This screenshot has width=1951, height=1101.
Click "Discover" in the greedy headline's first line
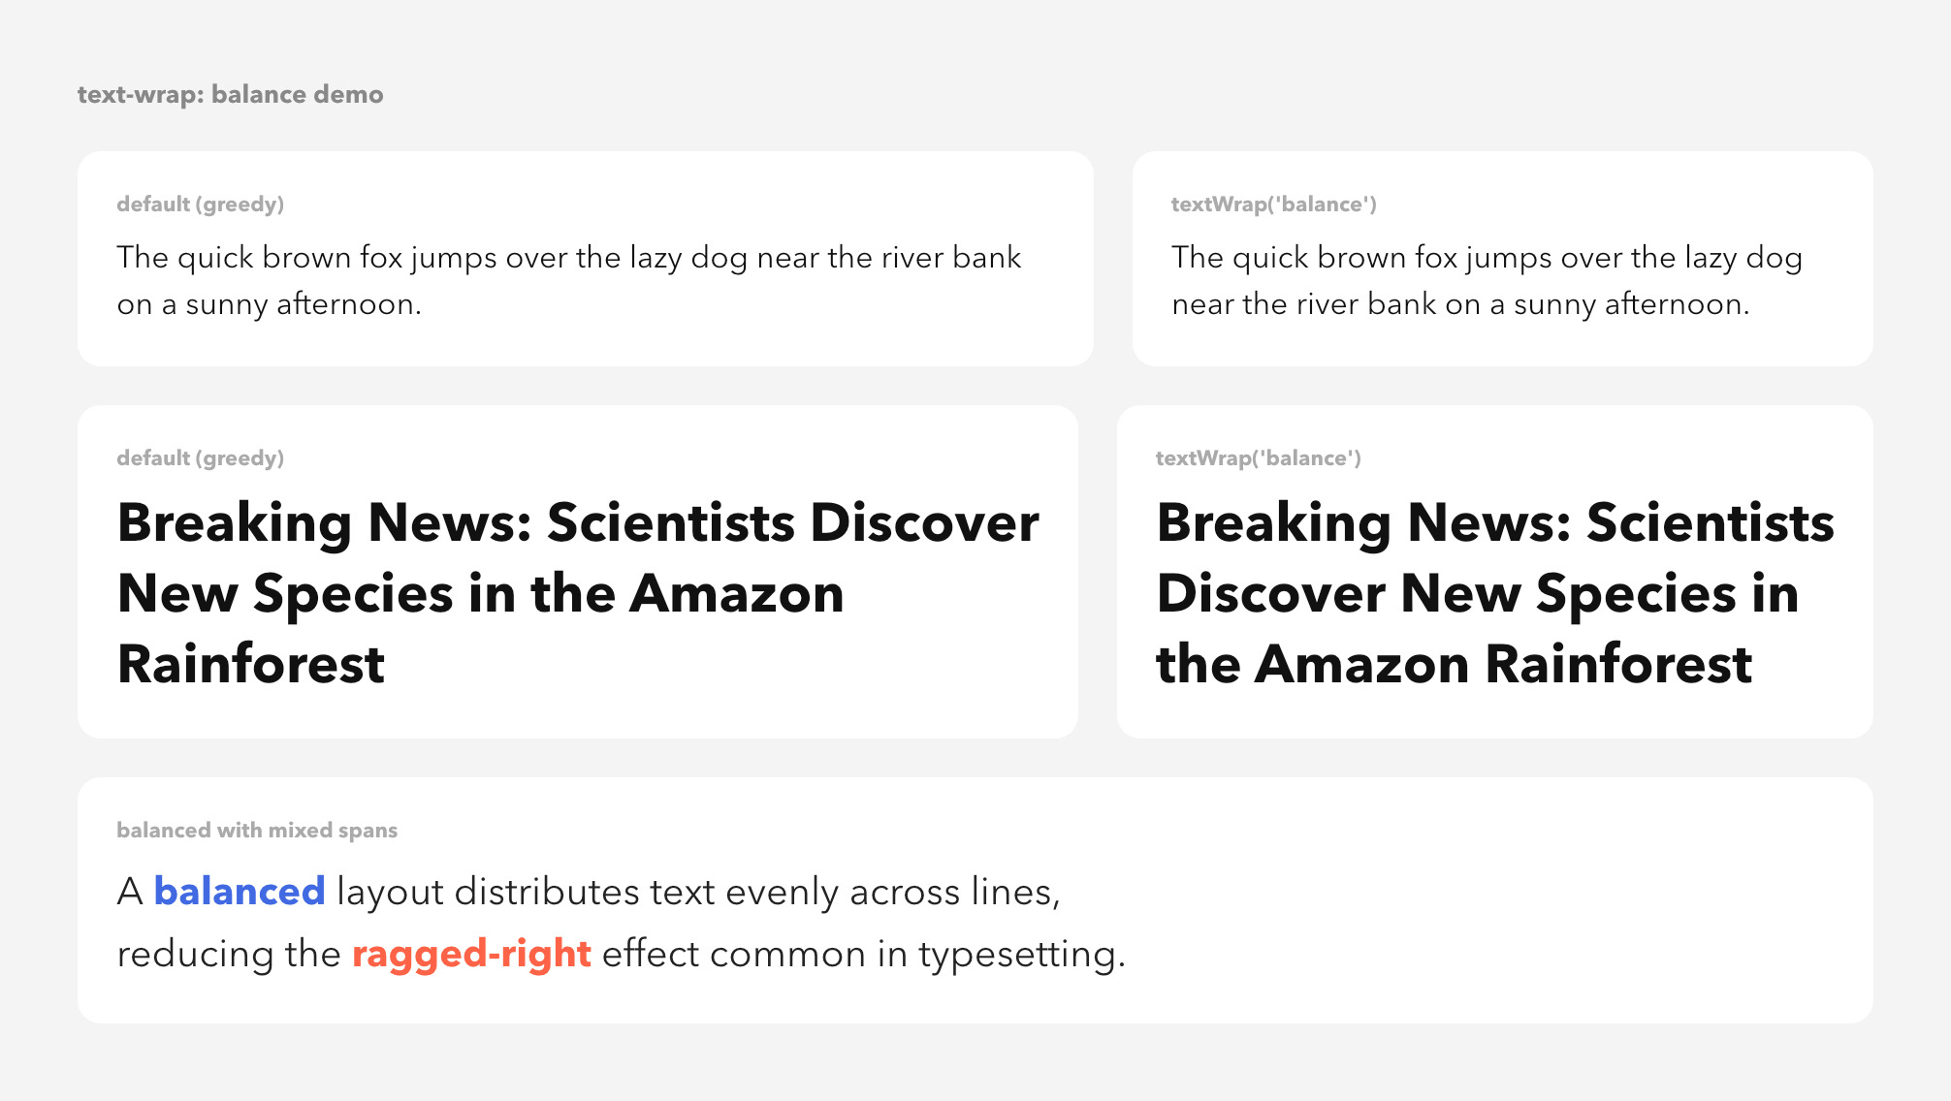(924, 523)
